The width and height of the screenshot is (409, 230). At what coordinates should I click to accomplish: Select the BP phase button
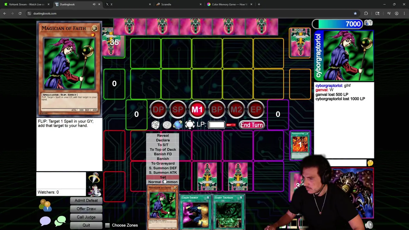(x=217, y=110)
